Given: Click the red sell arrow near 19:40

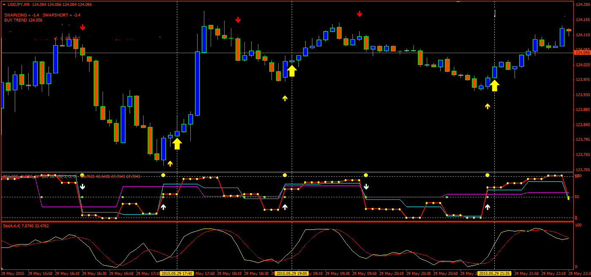Looking at the screenshot, I should click(x=360, y=14).
